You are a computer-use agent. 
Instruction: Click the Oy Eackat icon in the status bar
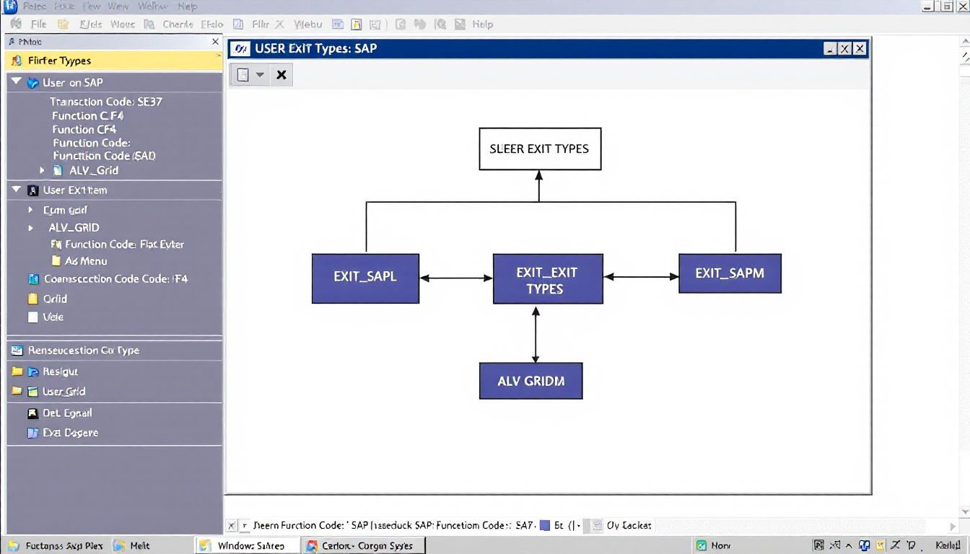[x=597, y=526]
